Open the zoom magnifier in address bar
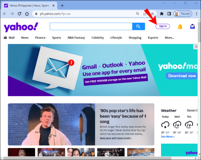The image size is (201, 160). [137, 14]
